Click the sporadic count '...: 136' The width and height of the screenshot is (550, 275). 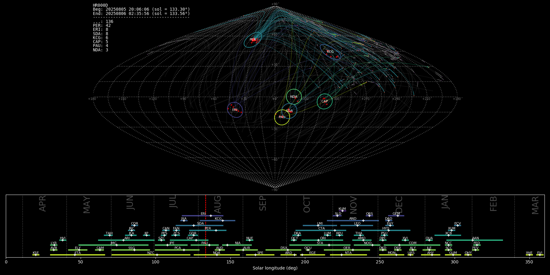[x=103, y=22]
